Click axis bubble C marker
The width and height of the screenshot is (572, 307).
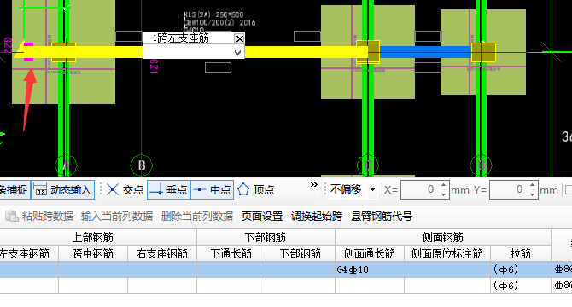pyautogui.click(x=368, y=165)
